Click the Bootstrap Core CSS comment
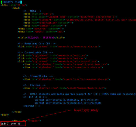 [x=36, y=44]
